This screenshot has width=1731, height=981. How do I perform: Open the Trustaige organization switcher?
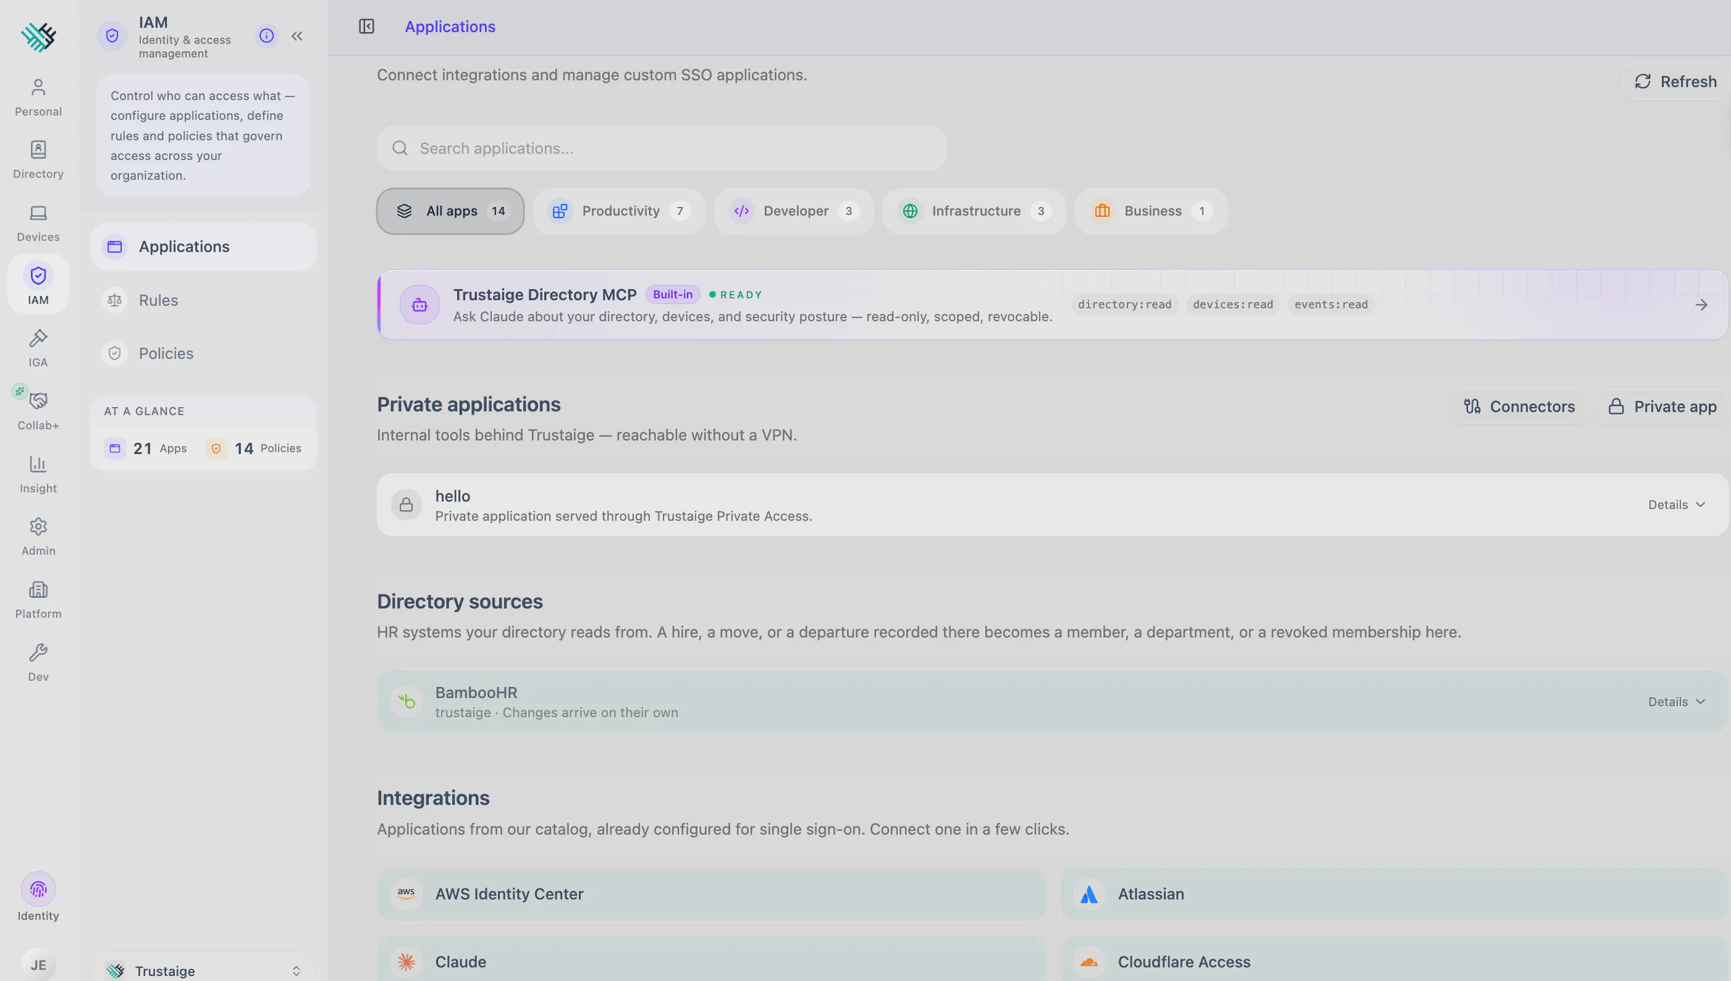click(x=203, y=970)
